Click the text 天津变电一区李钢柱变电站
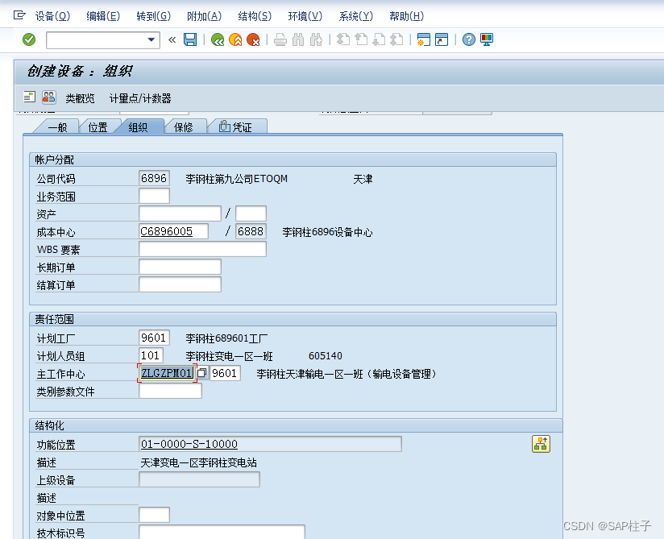 click(x=198, y=462)
